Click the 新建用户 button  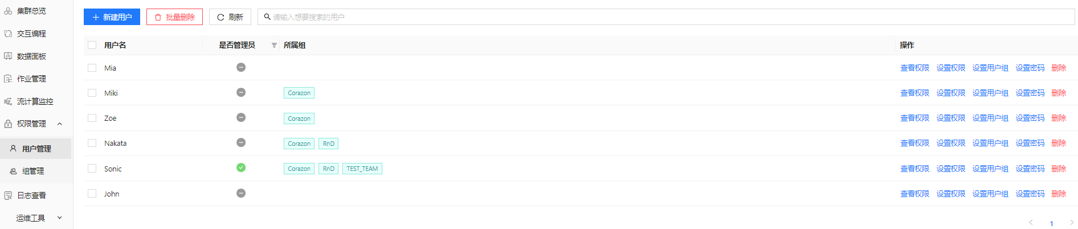112,17
